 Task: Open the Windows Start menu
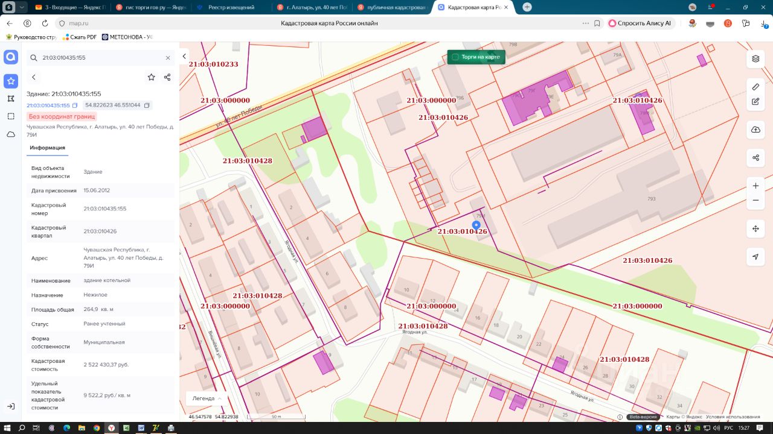(7, 428)
